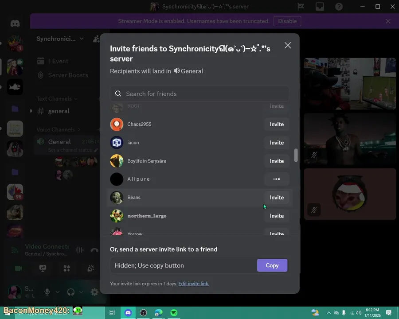Open Help icon in title bar

(339, 7)
